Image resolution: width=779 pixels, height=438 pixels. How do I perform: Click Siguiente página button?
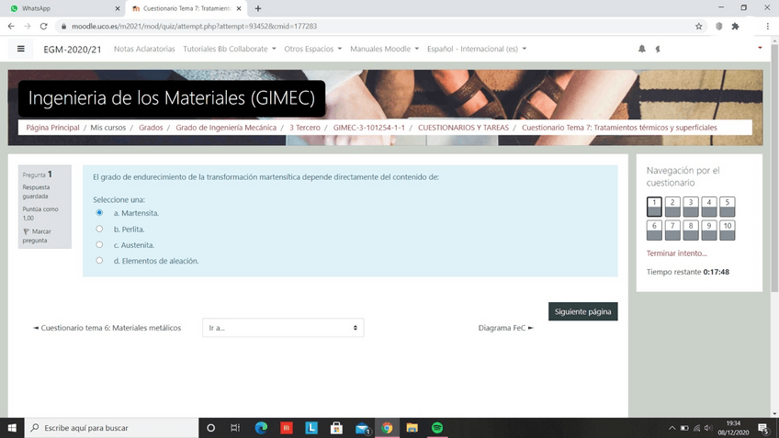[x=582, y=311]
